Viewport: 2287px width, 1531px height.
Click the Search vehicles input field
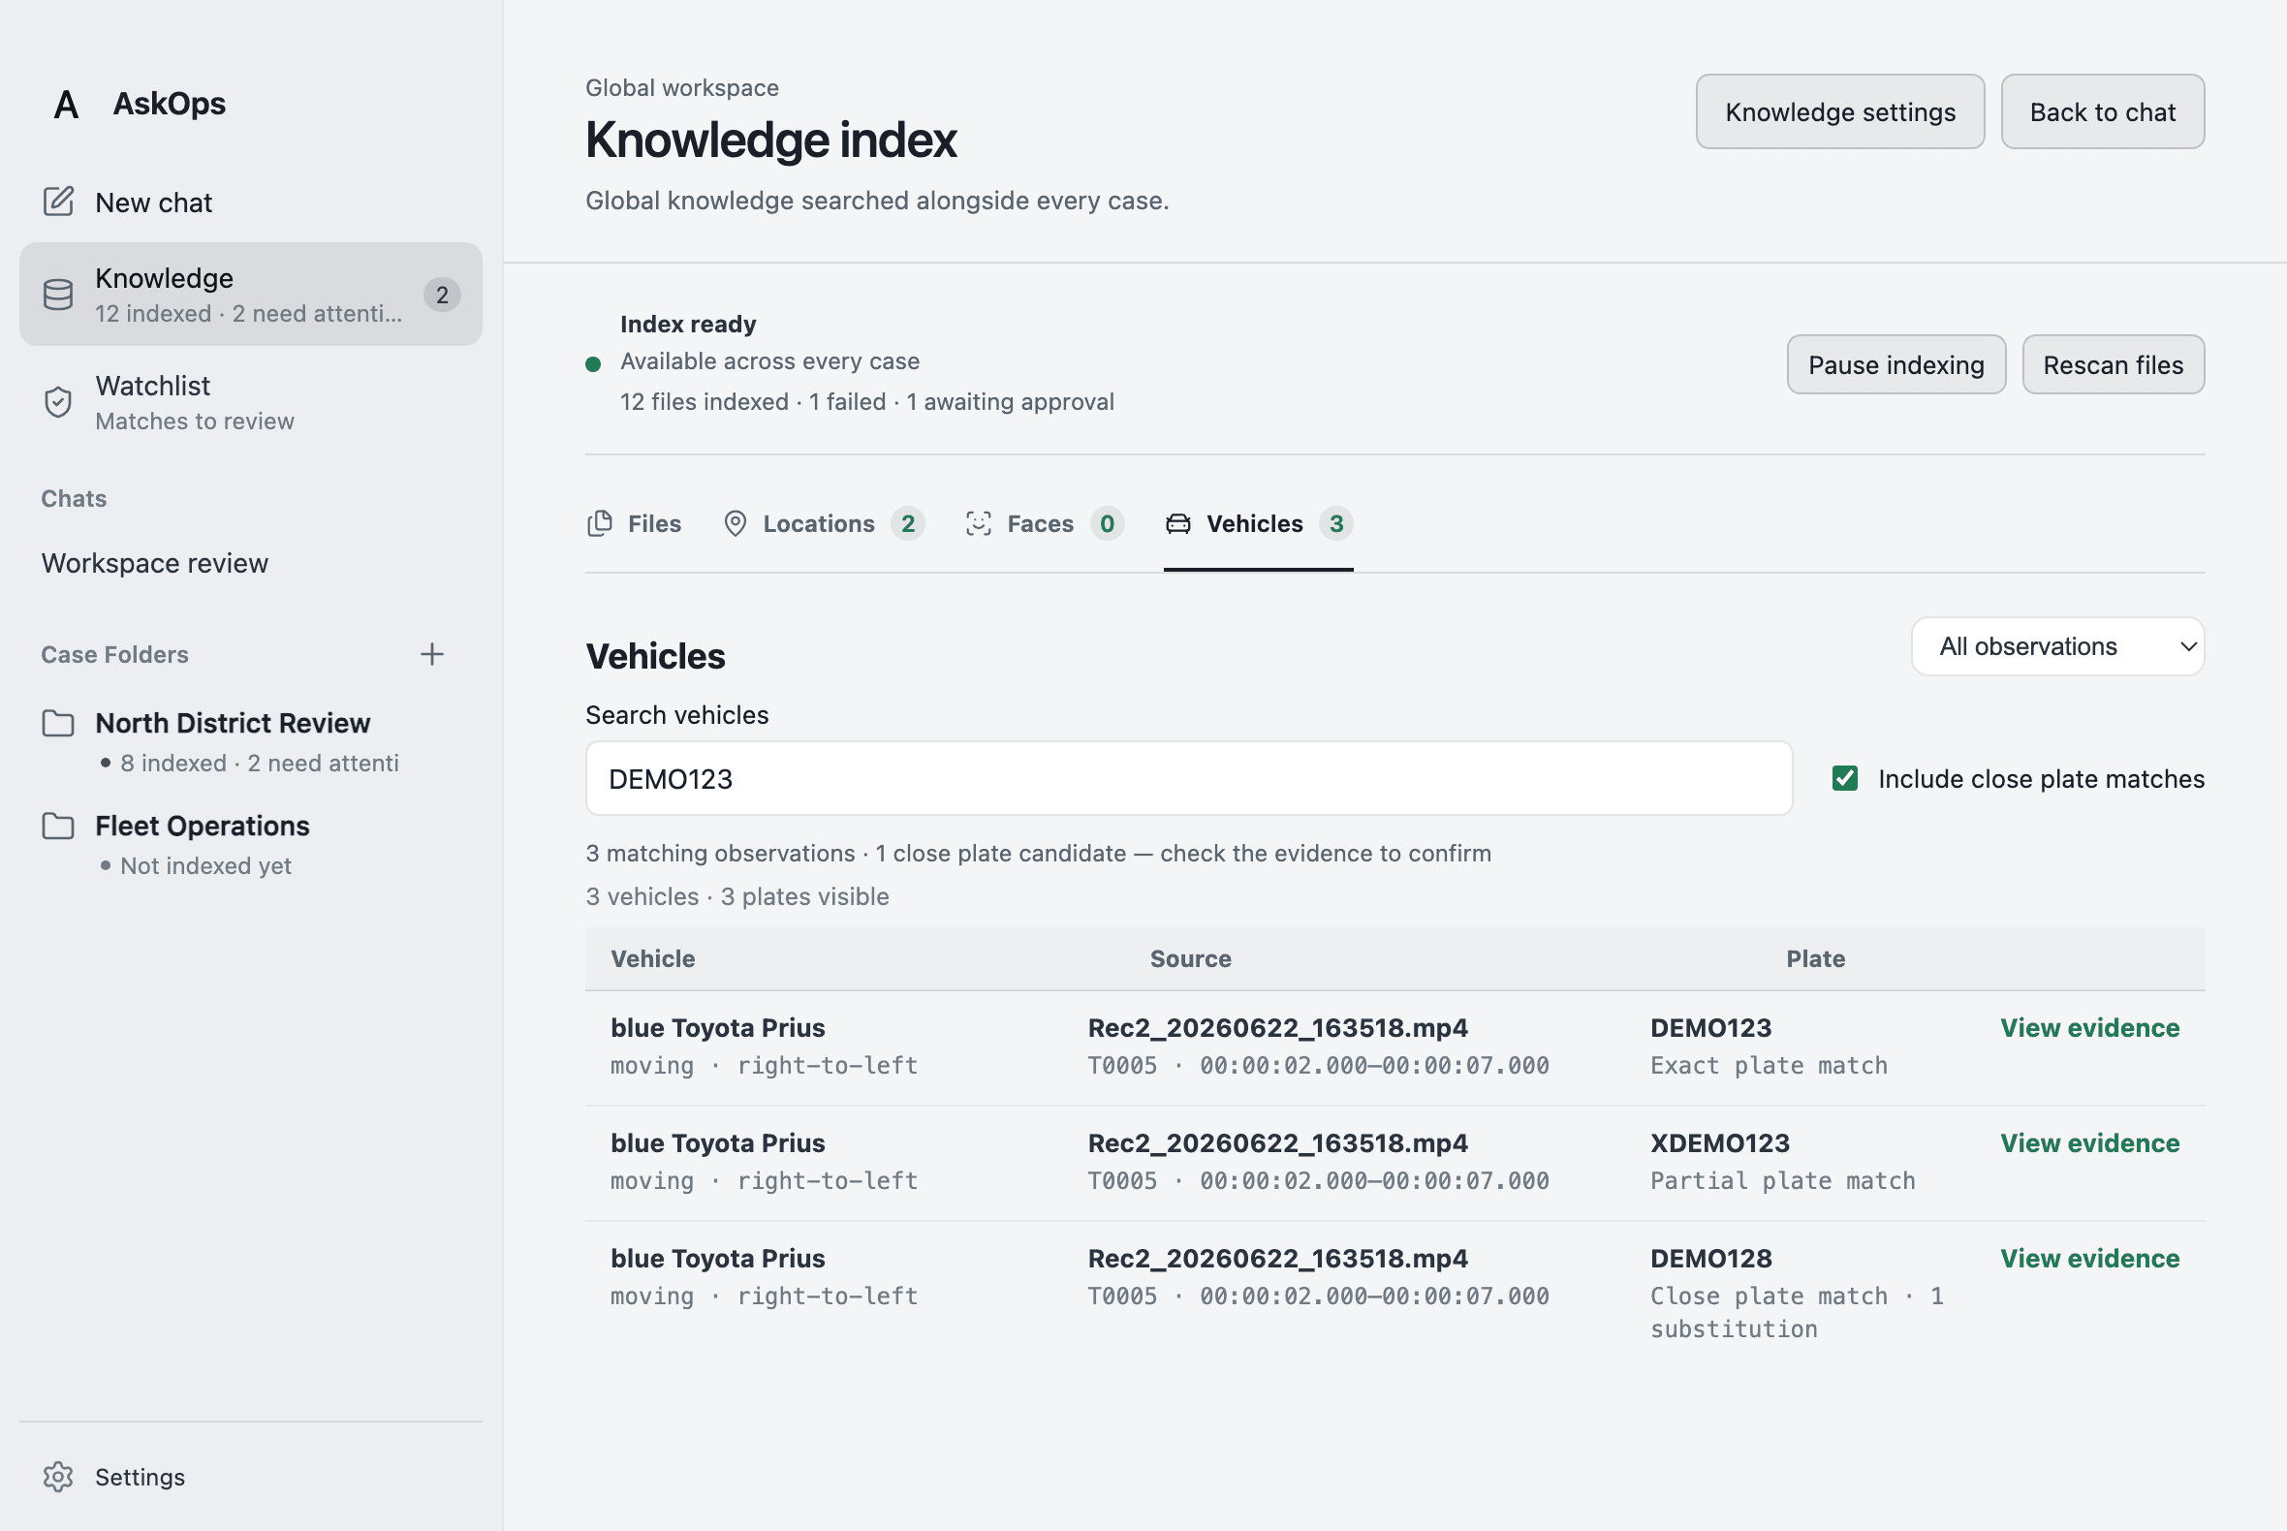(x=1188, y=778)
